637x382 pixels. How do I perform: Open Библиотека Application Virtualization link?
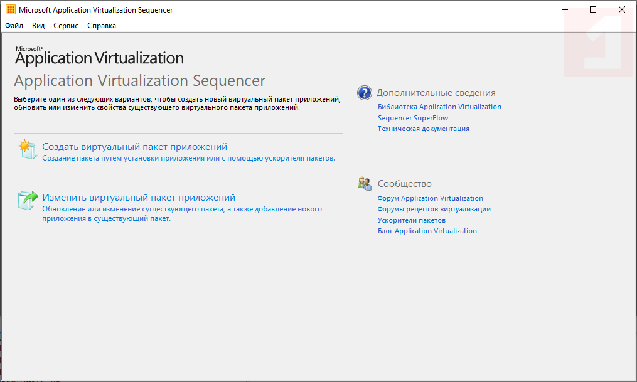pyautogui.click(x=439, y=107)
